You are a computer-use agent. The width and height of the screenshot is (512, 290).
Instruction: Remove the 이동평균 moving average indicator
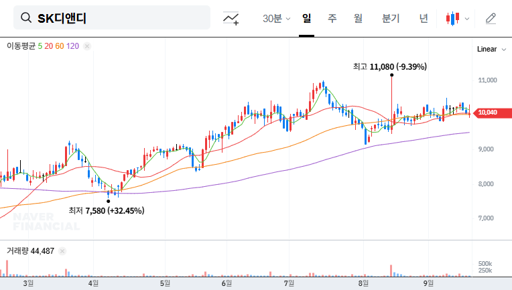87,46
